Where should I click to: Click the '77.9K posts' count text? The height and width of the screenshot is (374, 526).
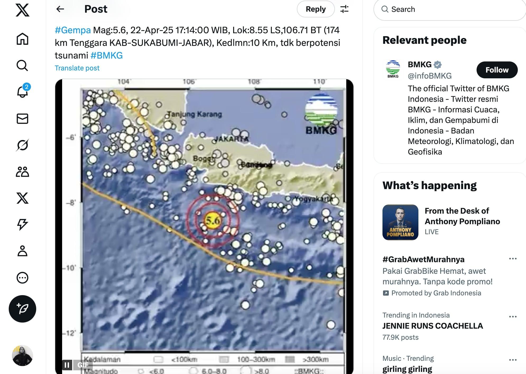(x=400, y=337)
